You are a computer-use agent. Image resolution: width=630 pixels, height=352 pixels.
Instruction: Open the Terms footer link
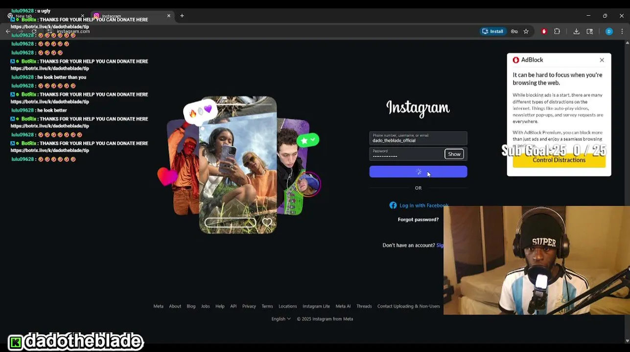pyautogui.click(x=267, y=307)
